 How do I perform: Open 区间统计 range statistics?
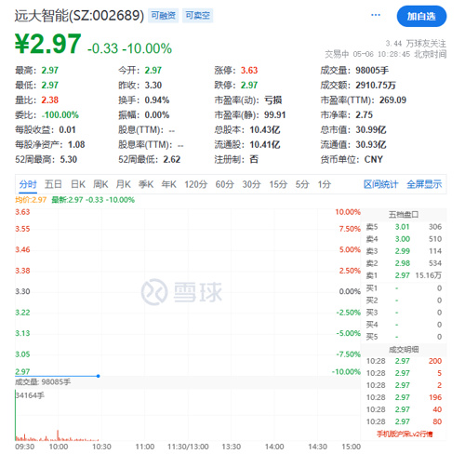tap(380, 184)
